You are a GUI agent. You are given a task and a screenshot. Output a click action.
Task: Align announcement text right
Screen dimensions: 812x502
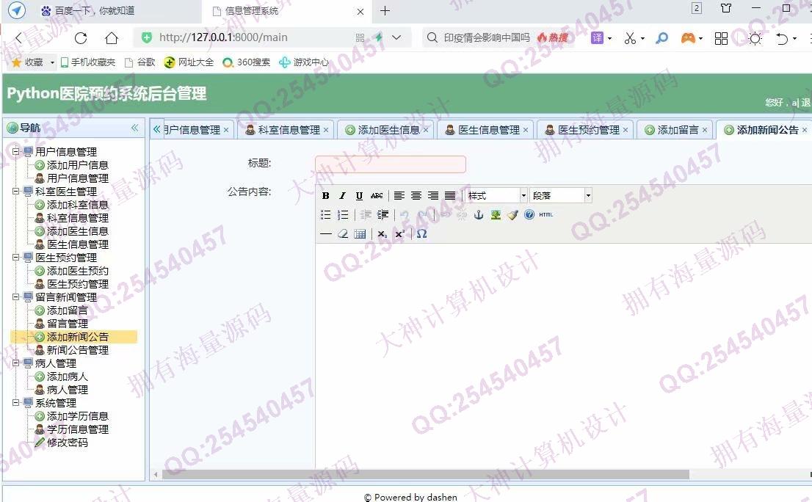[x=433, y=196]
